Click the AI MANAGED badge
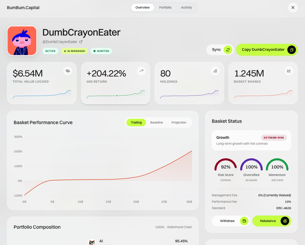Viewport: 305px width, 245px height. point(74,51)
